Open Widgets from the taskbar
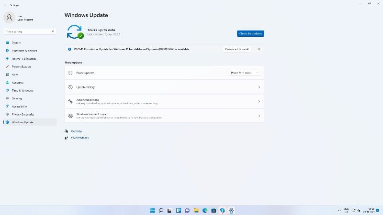This screenshot has width=383, height=215. [x=179, y=210]
